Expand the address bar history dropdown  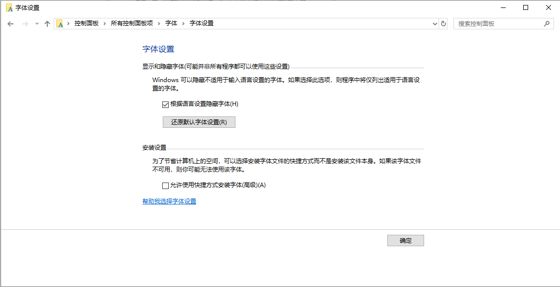pyautogui.click(x=435, y=23)
